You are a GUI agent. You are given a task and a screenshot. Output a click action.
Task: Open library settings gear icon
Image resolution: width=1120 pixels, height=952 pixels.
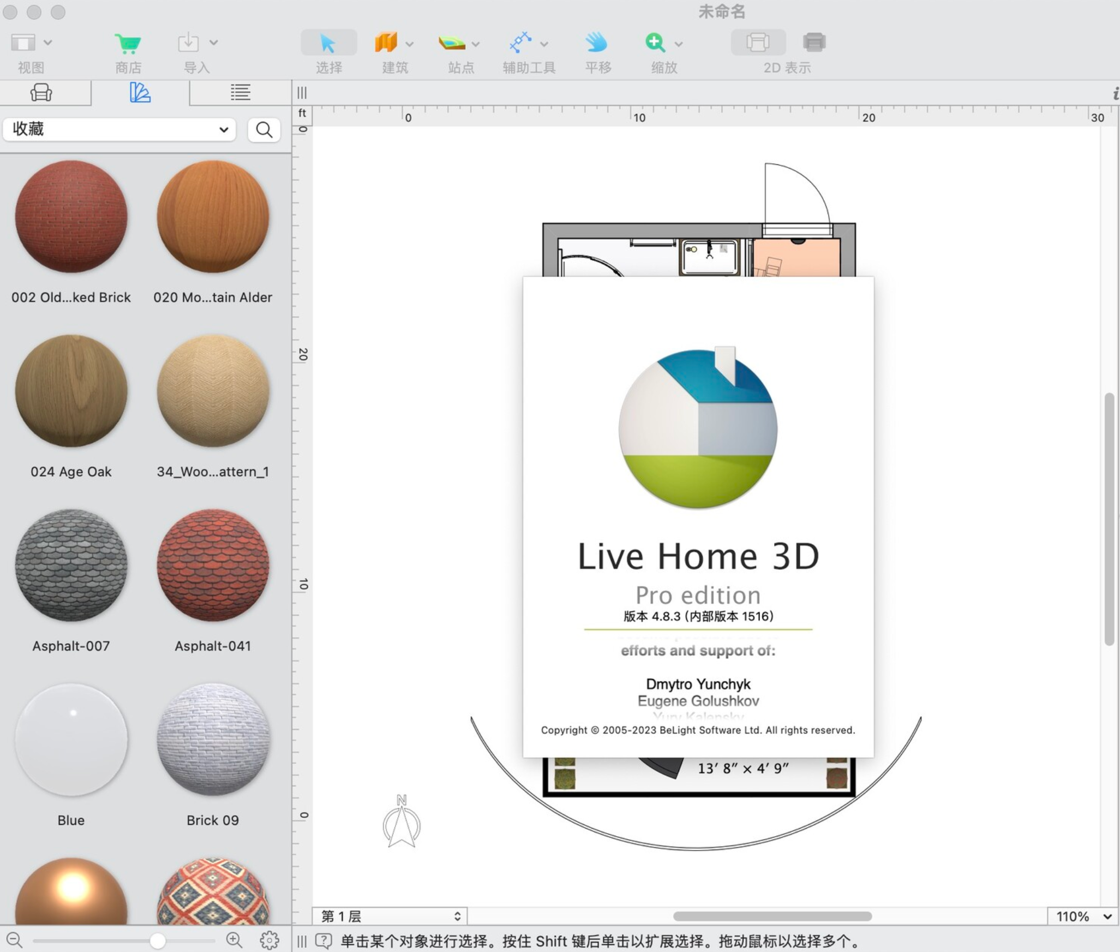(x=269, y=939)
